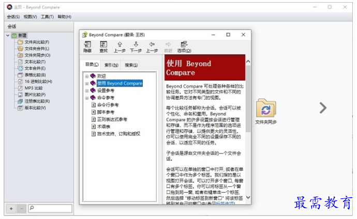Switch to the 目录(C) tab
This screenshot has width=357, height=219.
tap(92, 65)
